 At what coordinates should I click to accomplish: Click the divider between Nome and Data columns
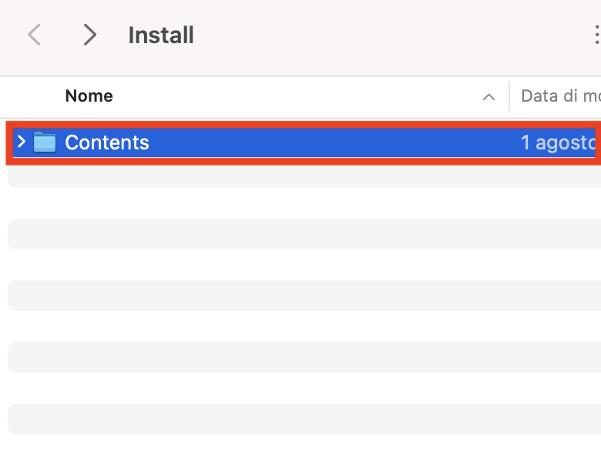[509, 96]
